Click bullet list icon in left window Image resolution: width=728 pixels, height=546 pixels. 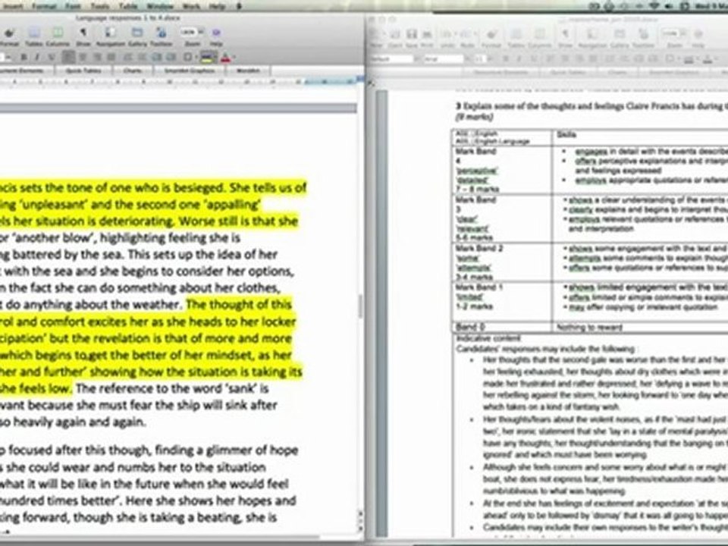pos(142,58)
